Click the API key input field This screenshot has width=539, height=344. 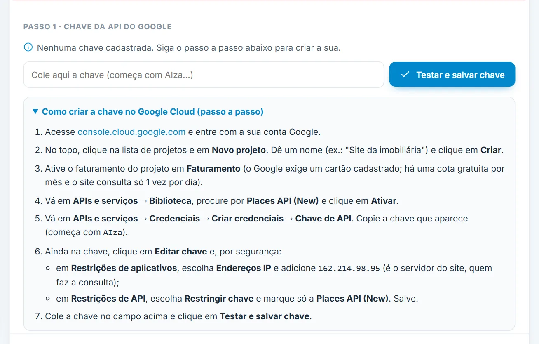(x=204, y=75)
